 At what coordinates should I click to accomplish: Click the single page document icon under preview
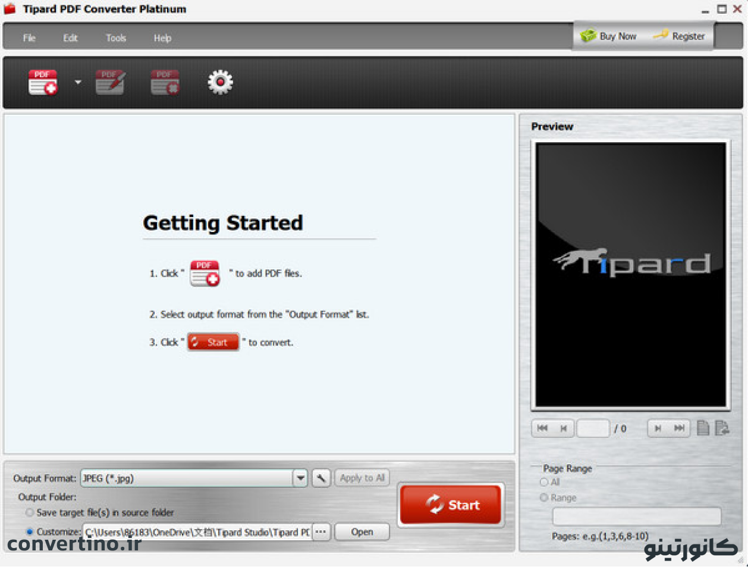pyautogui.click(x=703, y=428)
